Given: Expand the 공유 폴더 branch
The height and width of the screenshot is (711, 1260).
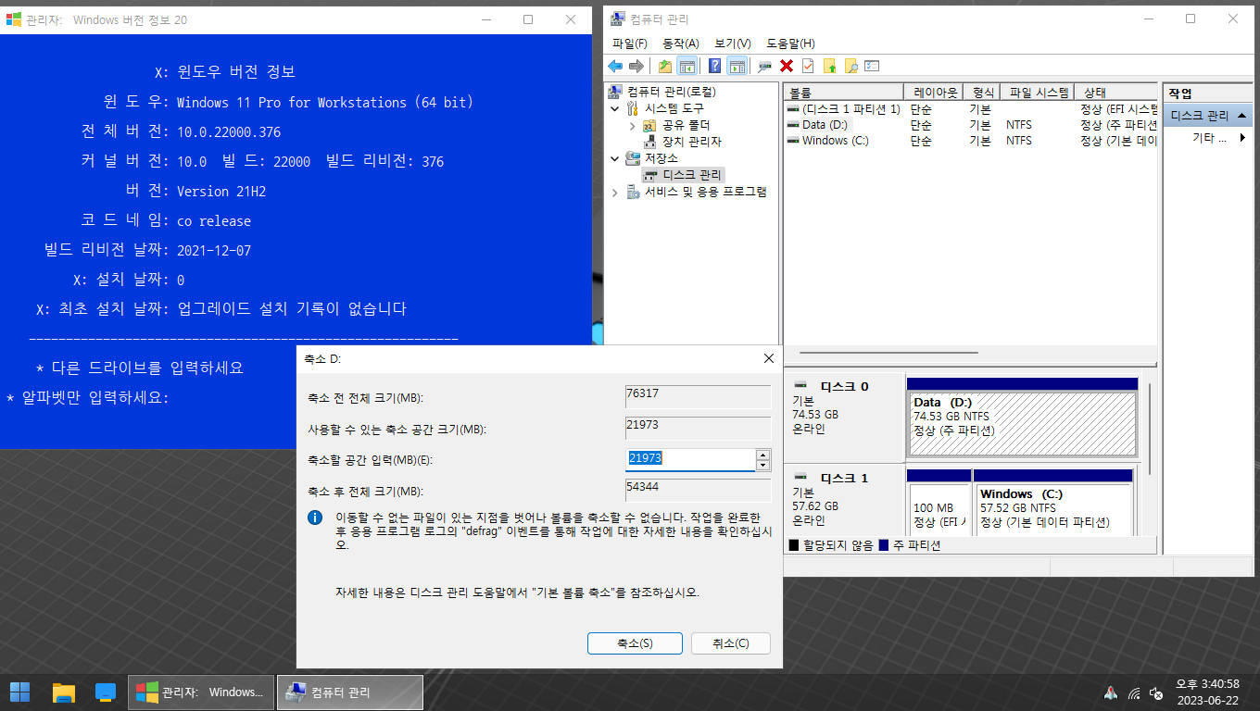Looking at the screenshot, I should pyautogui.click(x=632, y=125).
